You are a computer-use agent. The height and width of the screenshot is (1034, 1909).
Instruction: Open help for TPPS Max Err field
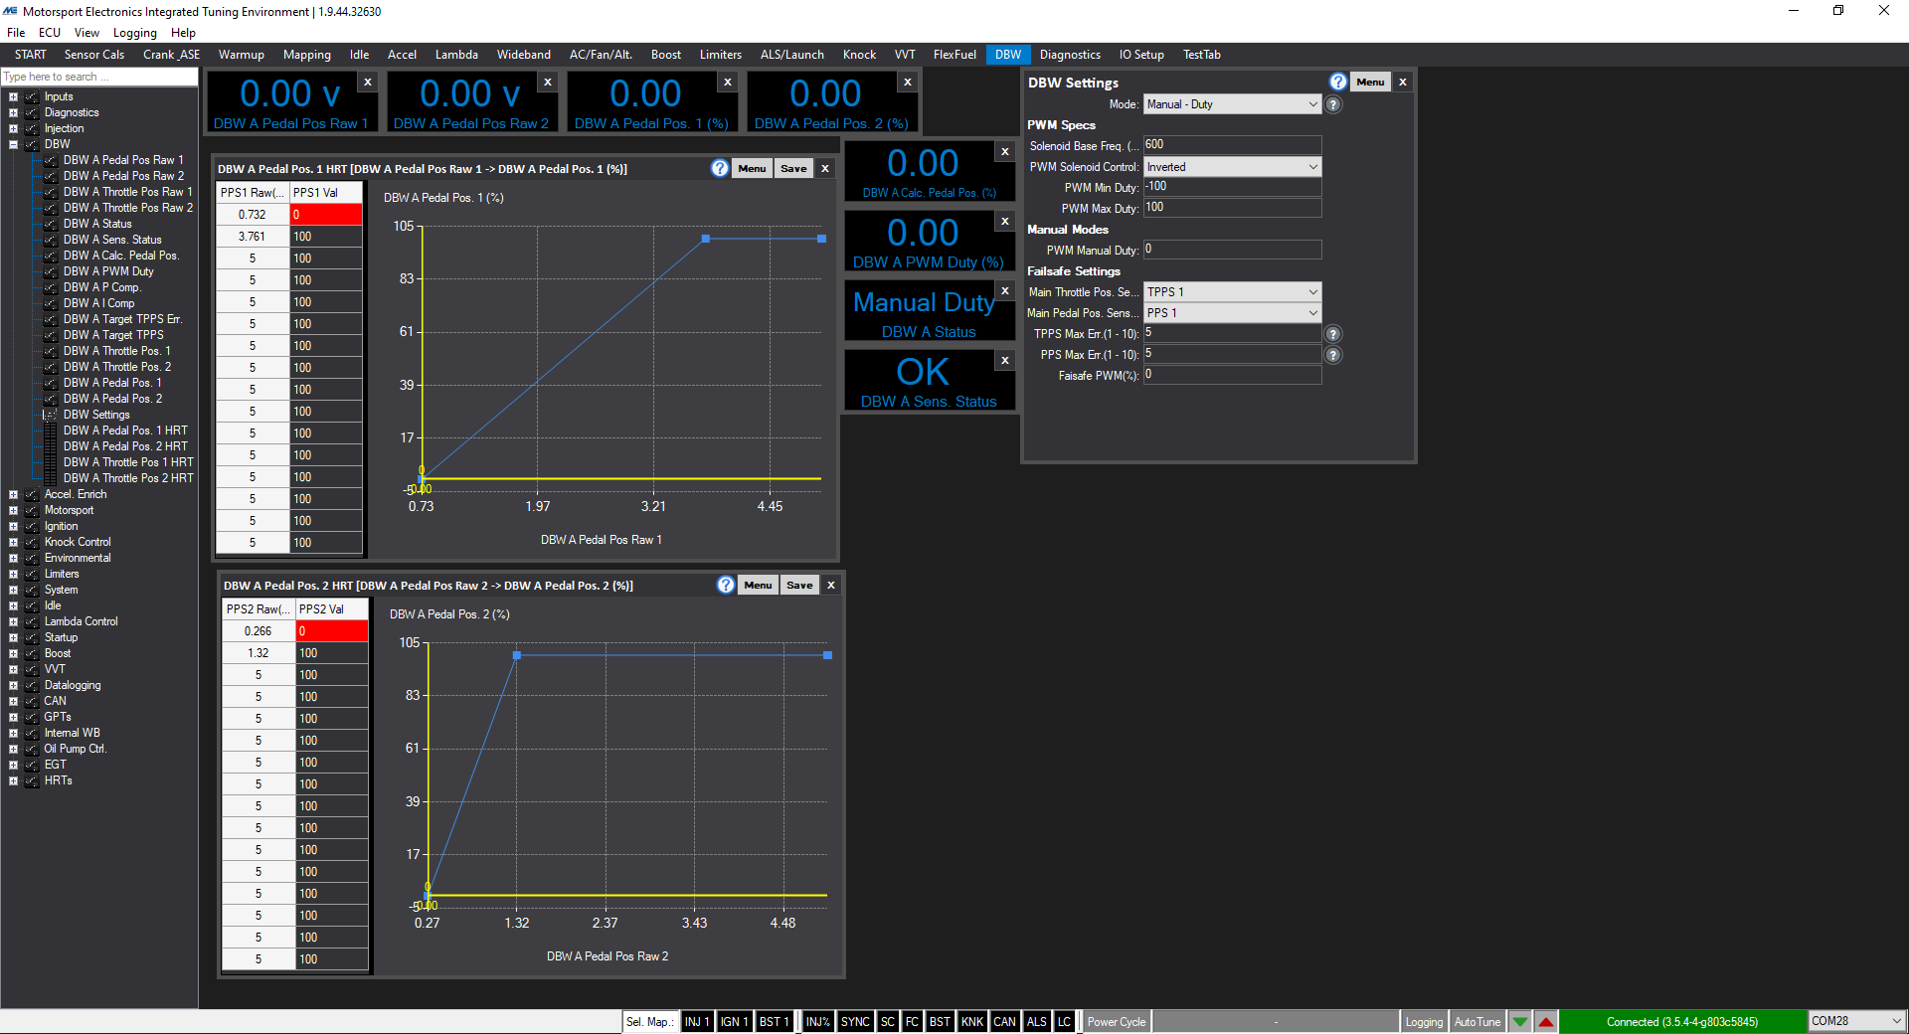point(1333,334)
